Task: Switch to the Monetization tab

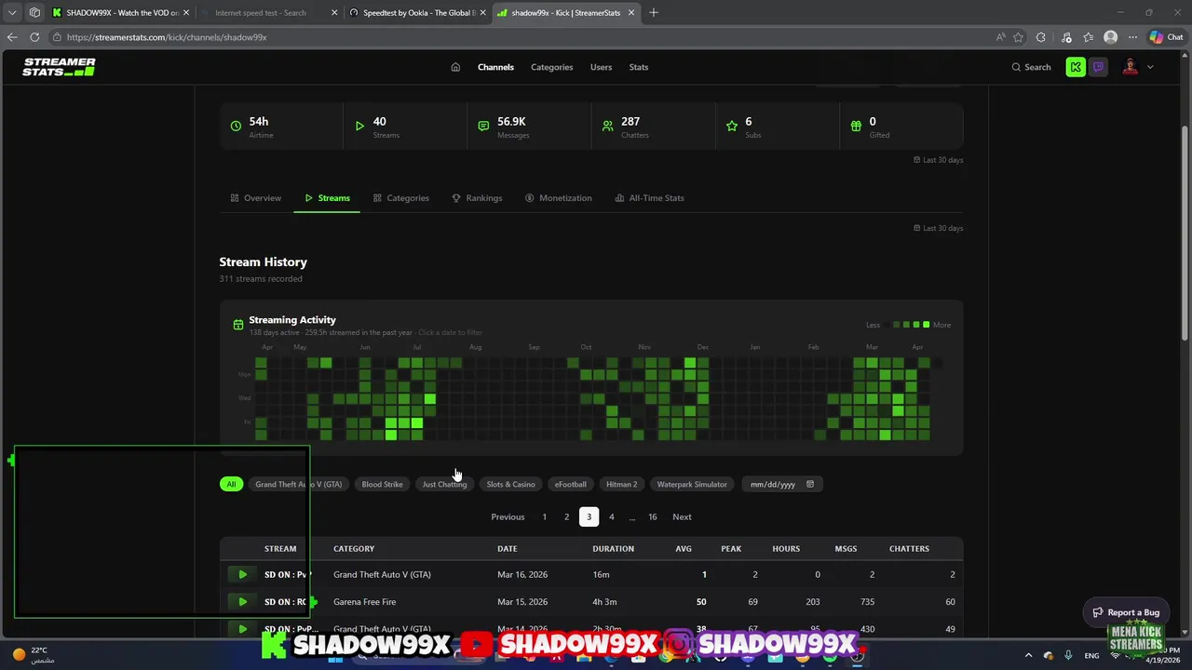Action: pos(558,198)
